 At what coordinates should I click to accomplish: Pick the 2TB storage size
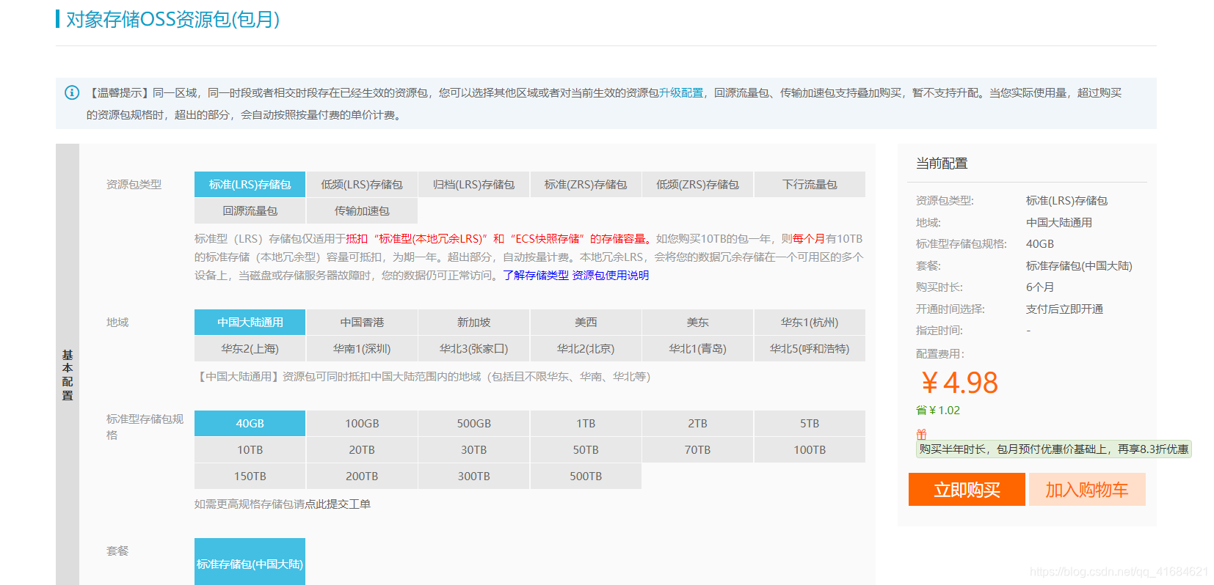(697, 424)
